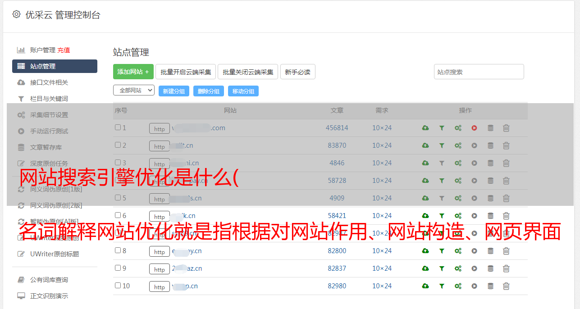This screenshot has width=580, height=309.
Task: Click the cloud upload icon in row 8
Action: point(425,251)
